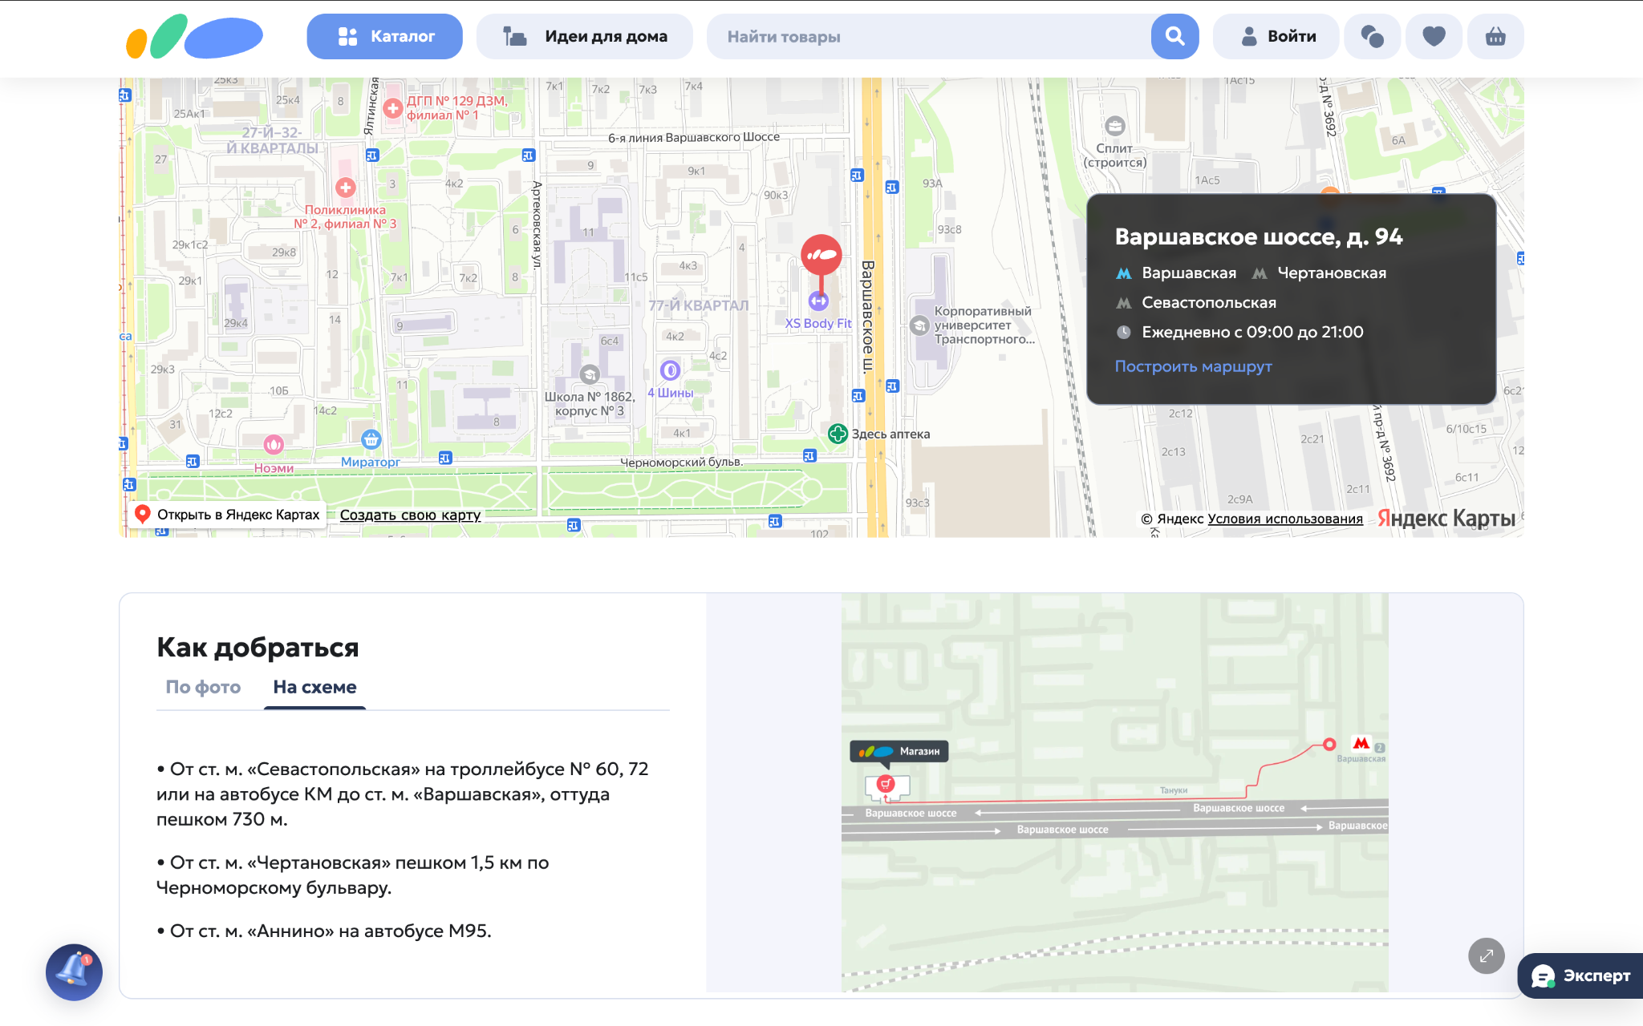Click directions text about Чертановская

click(353, 875)
